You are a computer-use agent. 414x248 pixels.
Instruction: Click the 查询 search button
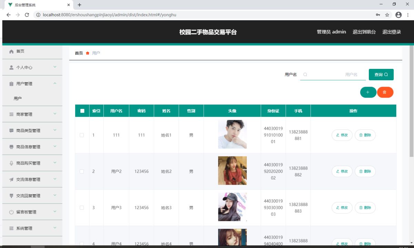click(381, 75)
